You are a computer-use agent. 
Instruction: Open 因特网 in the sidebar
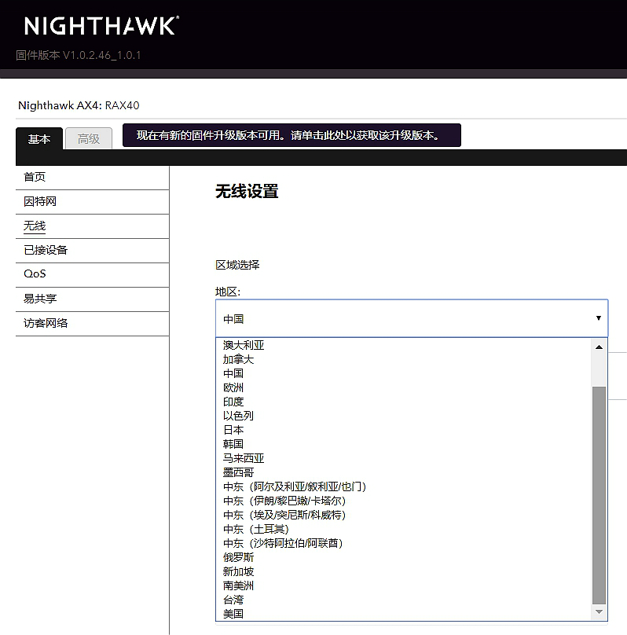(x=92, y=202)
